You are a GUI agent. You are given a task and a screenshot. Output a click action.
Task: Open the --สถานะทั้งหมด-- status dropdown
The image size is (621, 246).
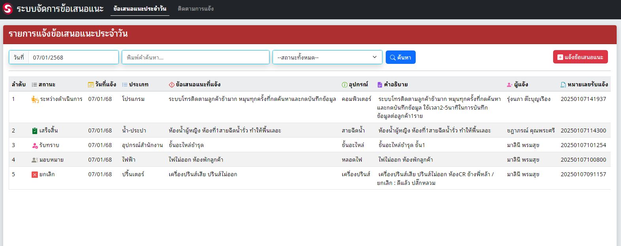(327, 57)
